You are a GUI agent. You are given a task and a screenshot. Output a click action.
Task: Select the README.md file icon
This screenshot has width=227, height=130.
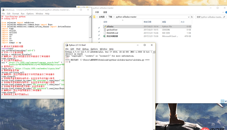coord(105,33)
